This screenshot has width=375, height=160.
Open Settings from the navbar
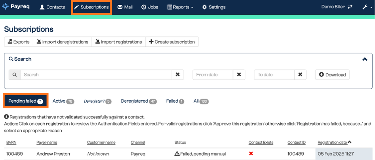pos(214,7)
